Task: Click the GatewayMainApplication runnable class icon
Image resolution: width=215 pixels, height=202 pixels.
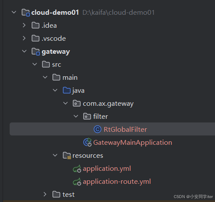Action: coord(88,142)
